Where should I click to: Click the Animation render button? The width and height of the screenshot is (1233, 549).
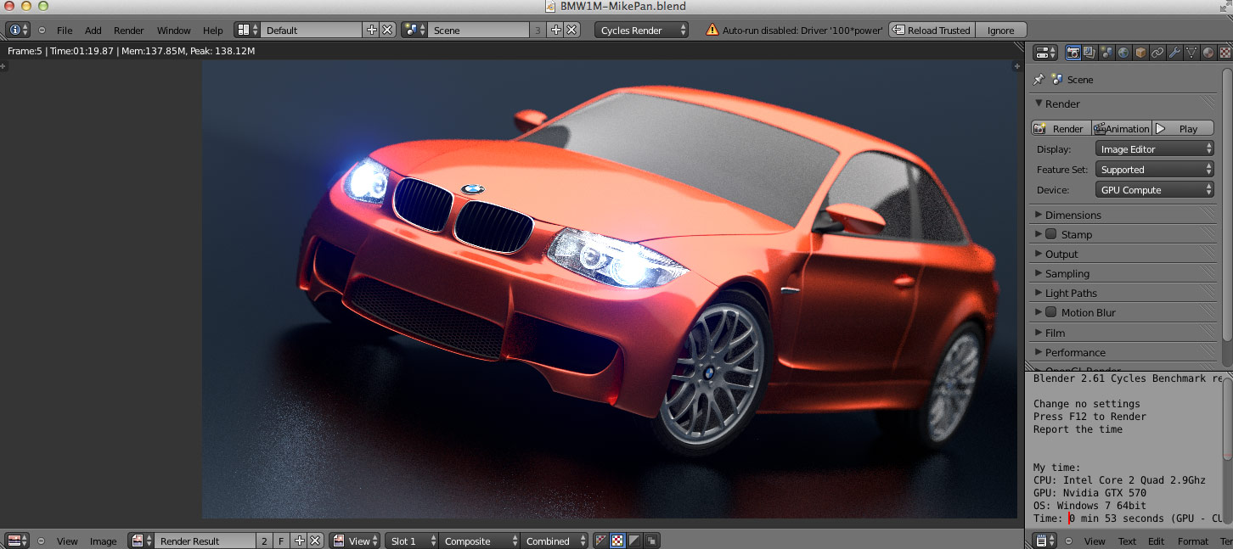(x=1122, y=128)
